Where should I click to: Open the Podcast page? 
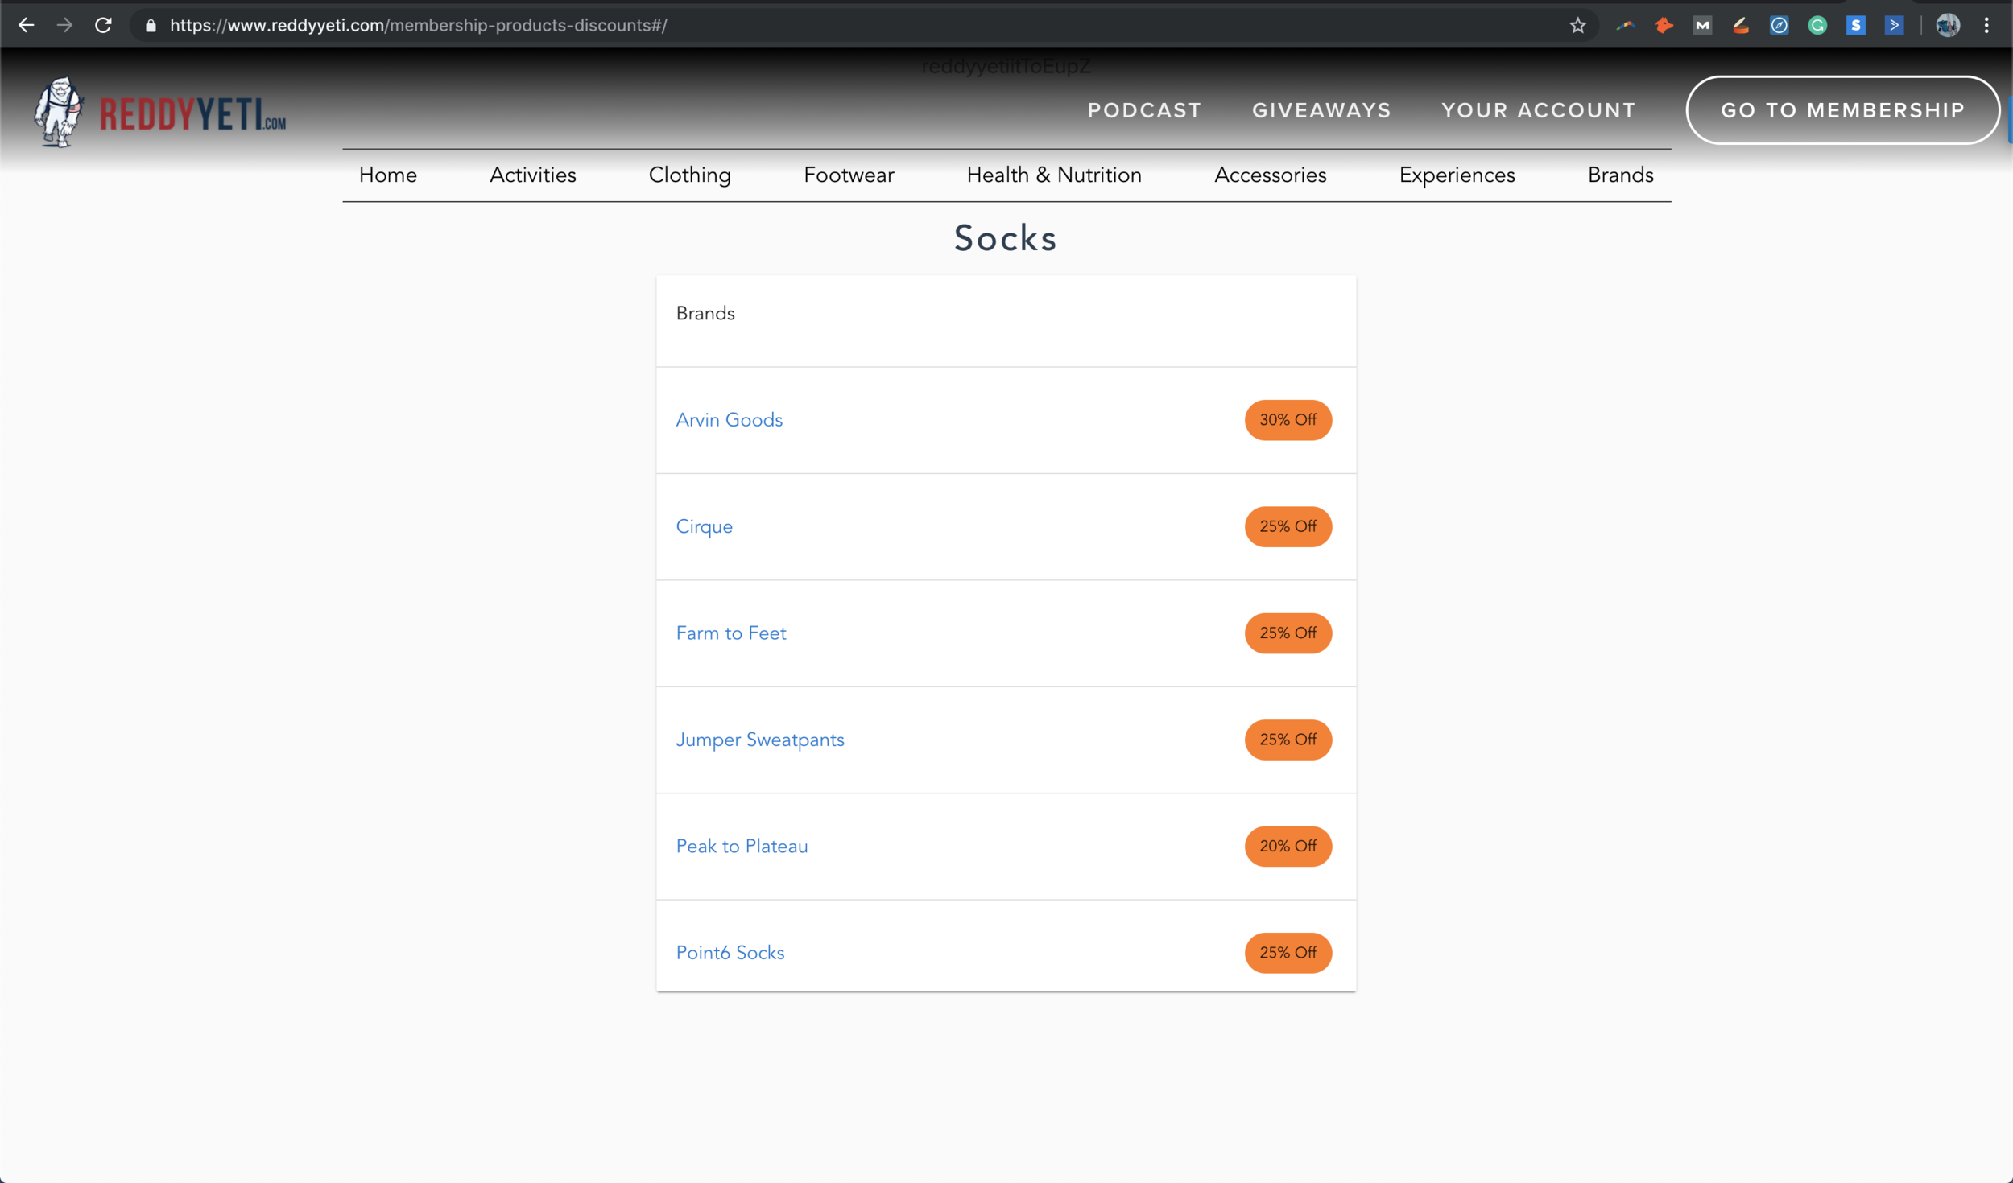[1144, 110]
